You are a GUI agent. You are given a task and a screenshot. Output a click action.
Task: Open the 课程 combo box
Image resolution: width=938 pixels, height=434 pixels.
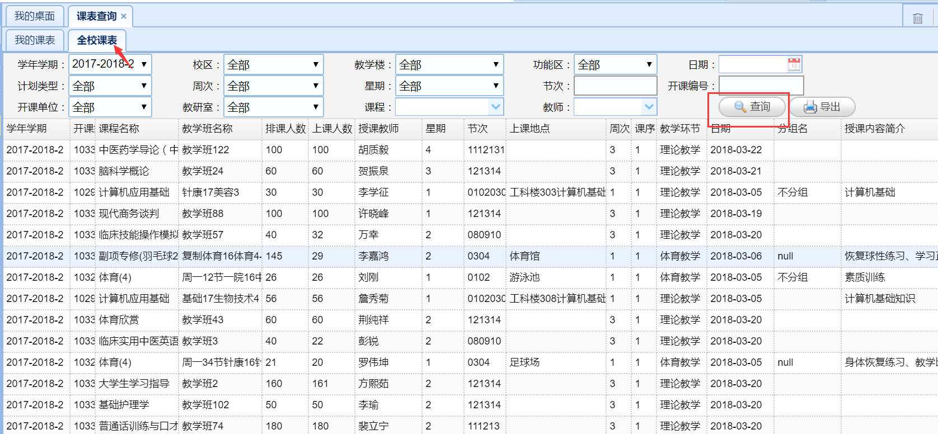tap(449, 107)
